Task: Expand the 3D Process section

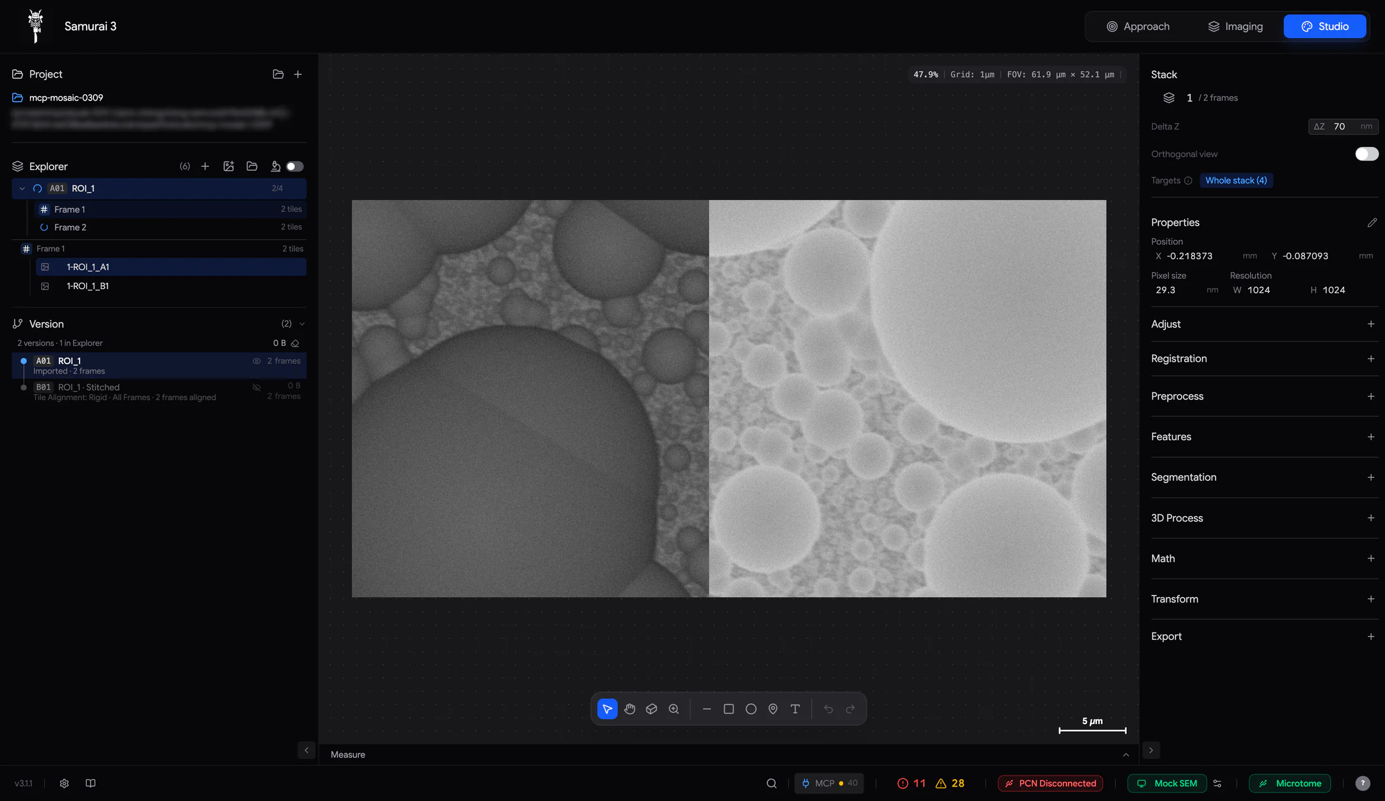Action: coord(1371,518)
